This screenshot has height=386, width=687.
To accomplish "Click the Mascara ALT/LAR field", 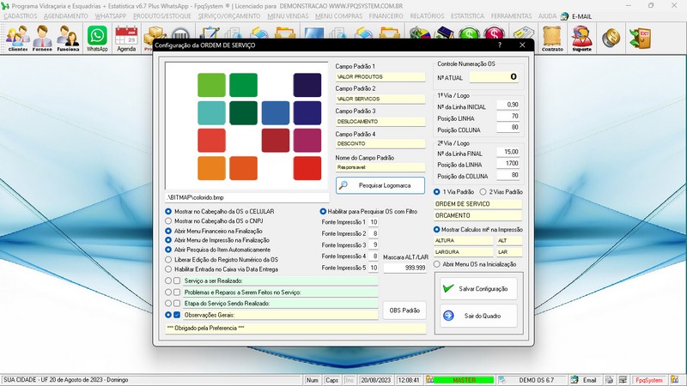I will (x=404, y=268).
